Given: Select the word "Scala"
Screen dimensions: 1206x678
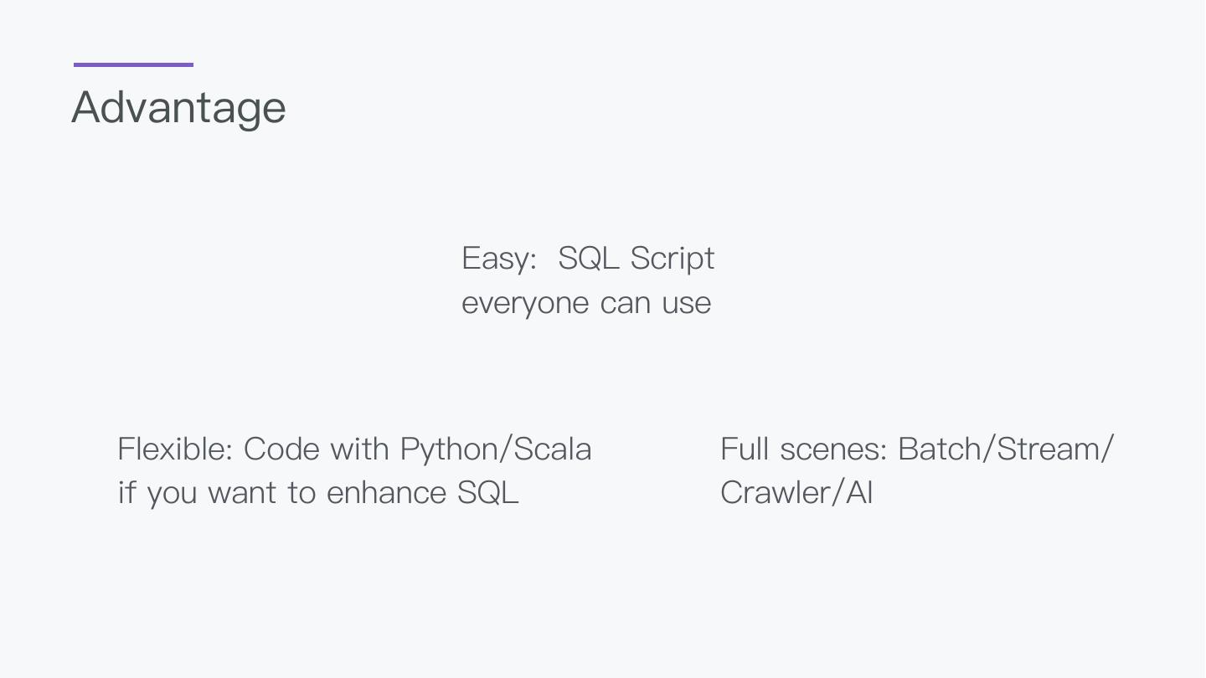Looking at the screenshot, I should (x=553, y=449).
